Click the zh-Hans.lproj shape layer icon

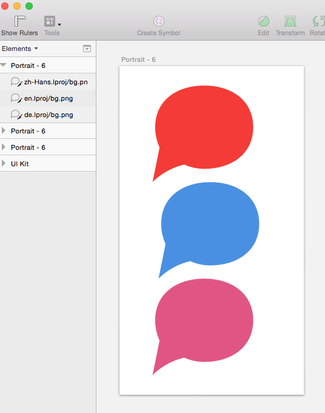16,82
